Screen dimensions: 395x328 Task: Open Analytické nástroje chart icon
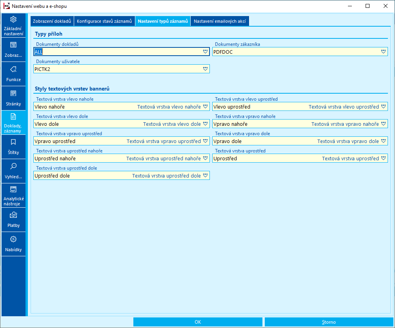[13, 189]
